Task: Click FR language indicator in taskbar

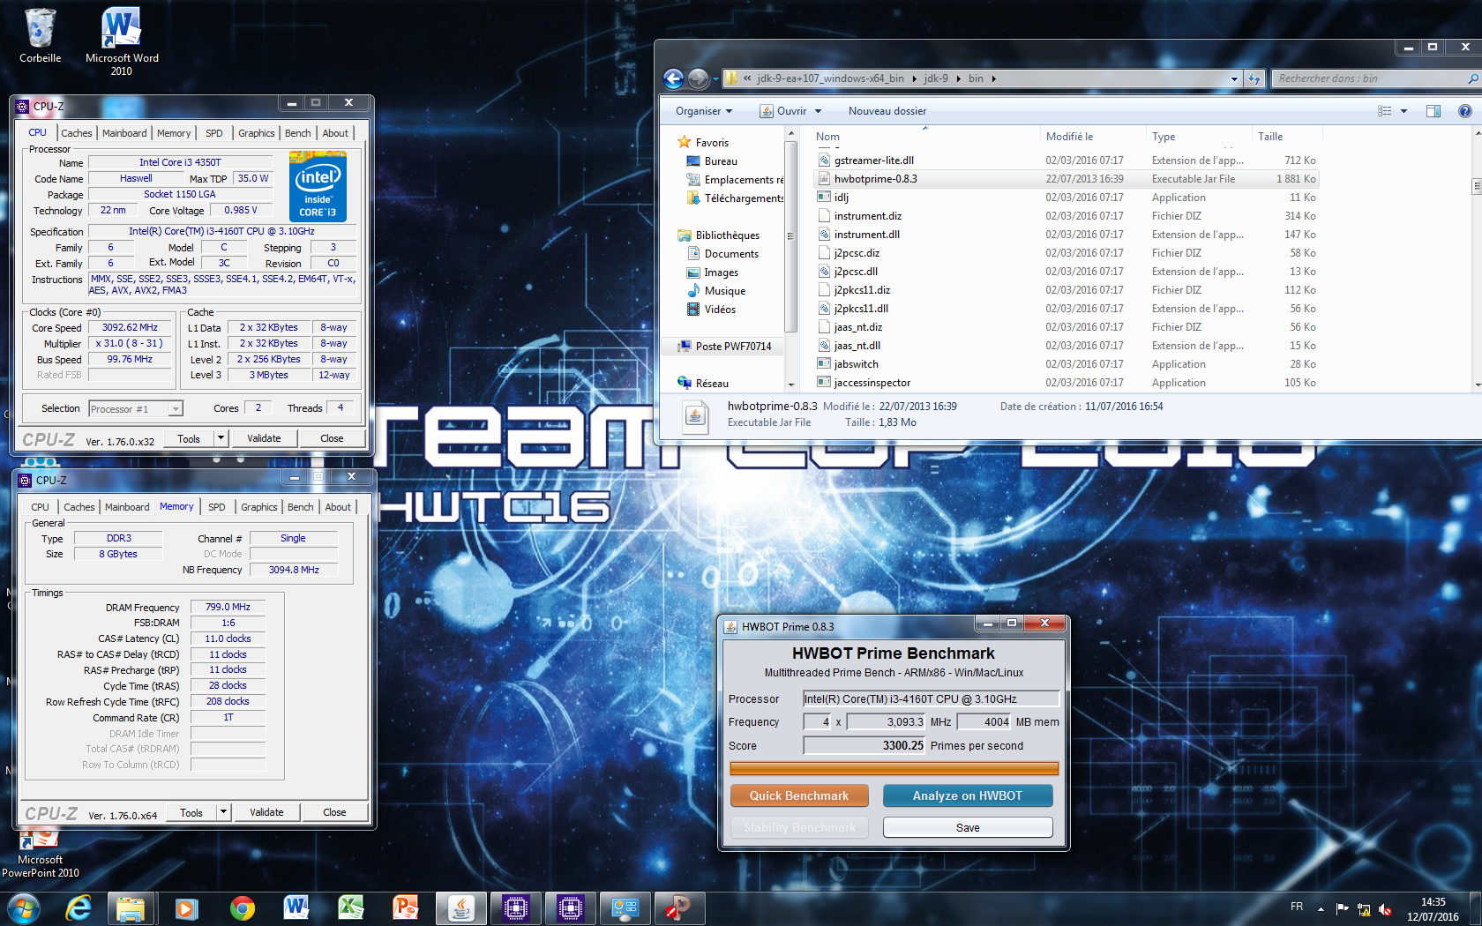Action: [1296, 907]
